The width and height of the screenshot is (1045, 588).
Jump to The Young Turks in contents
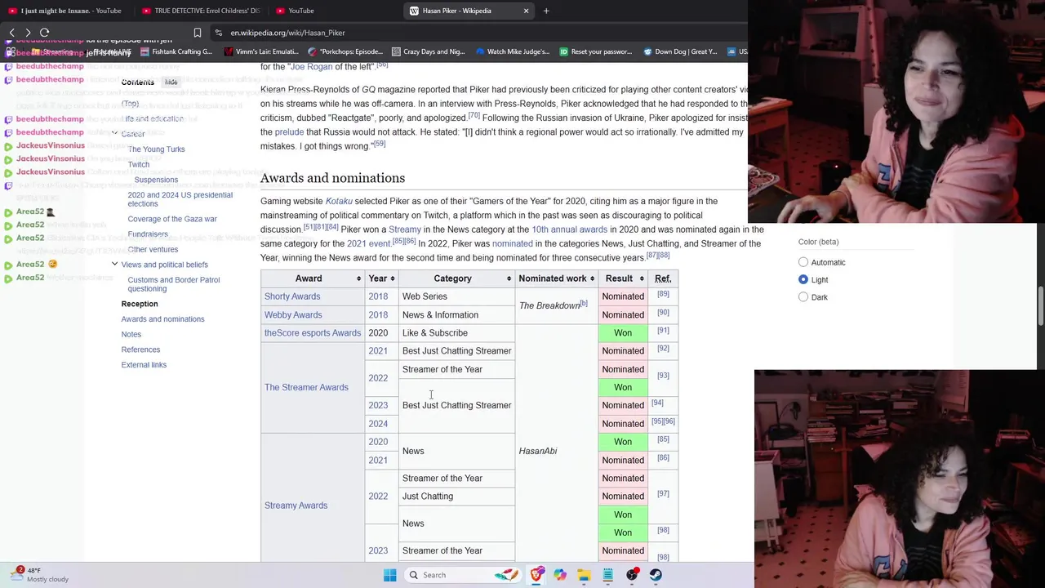[x=156, y=149]
